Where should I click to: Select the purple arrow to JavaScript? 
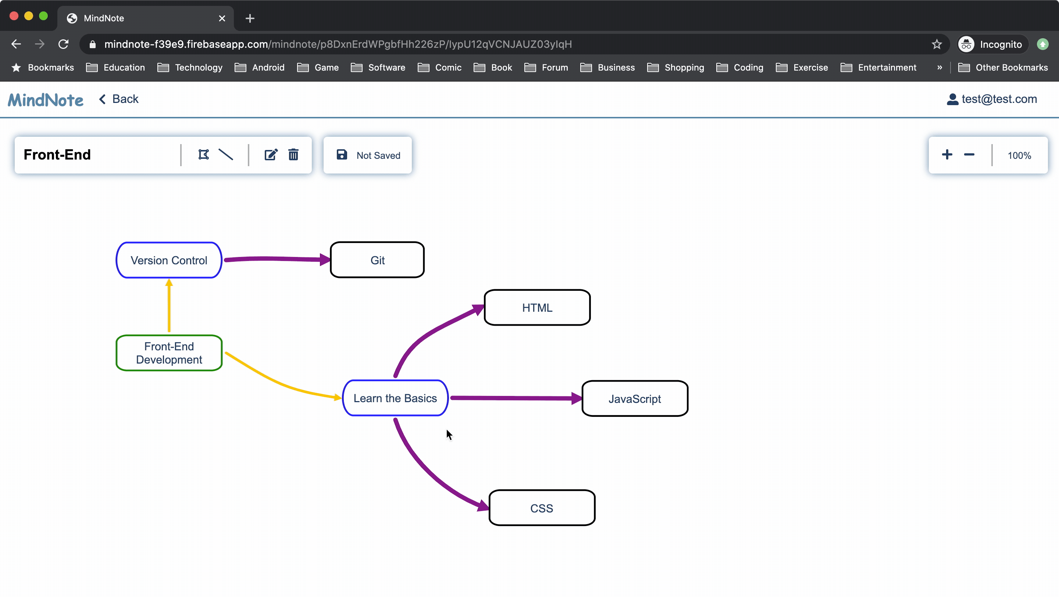pyautogui.click(x=516, y=398)
